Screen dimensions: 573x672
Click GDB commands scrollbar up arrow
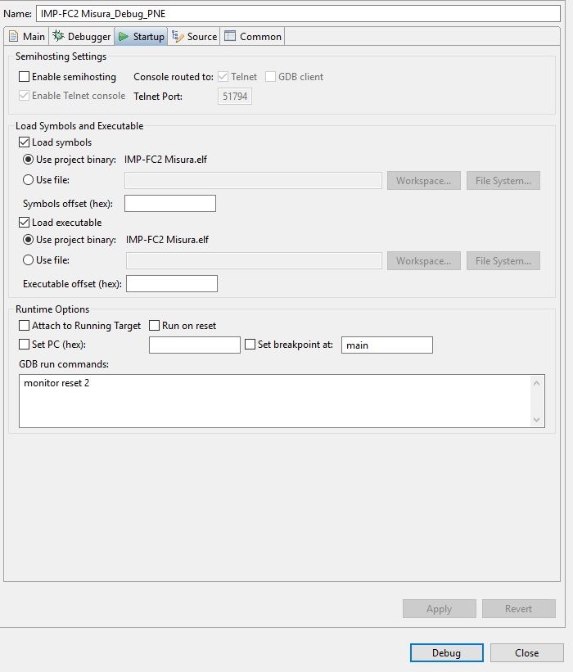tap(536, 383)
